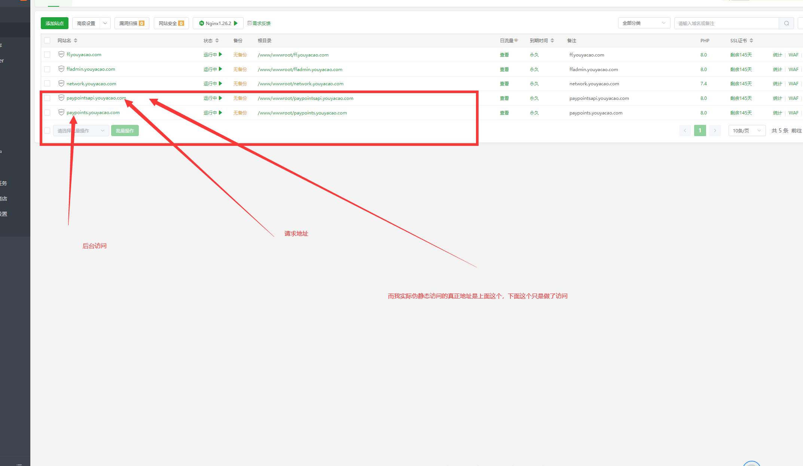Toggle running status play icon for network.youyacao.com
803x466 pixels.
coord(220,83)
